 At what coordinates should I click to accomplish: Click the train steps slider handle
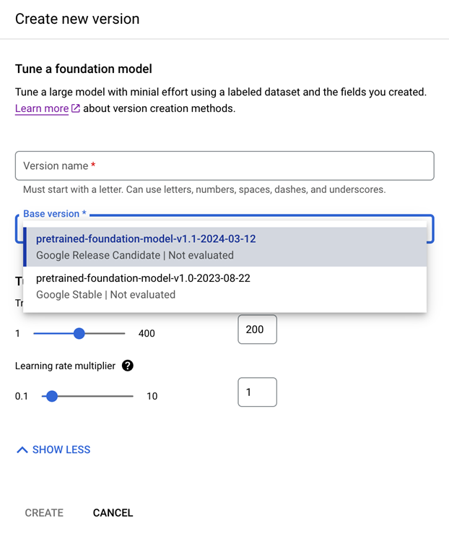point(79,333)
